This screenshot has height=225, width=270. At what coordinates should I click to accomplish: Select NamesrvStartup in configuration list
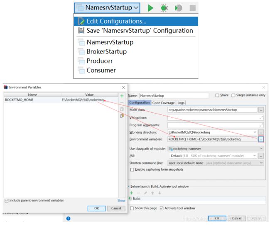[x=136, y=42]
